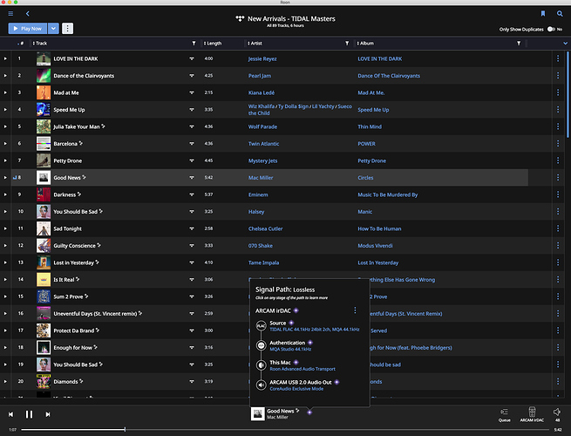Screen dimensions: 571x436
Task: Open the album art thumbnail for Barcelona
Action: 44,144
